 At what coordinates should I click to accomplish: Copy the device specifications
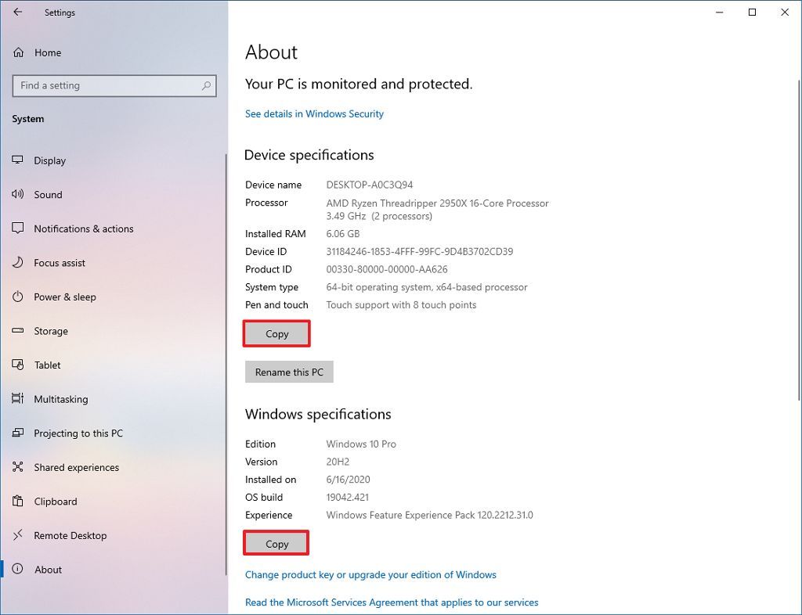(x=277, y=334)
